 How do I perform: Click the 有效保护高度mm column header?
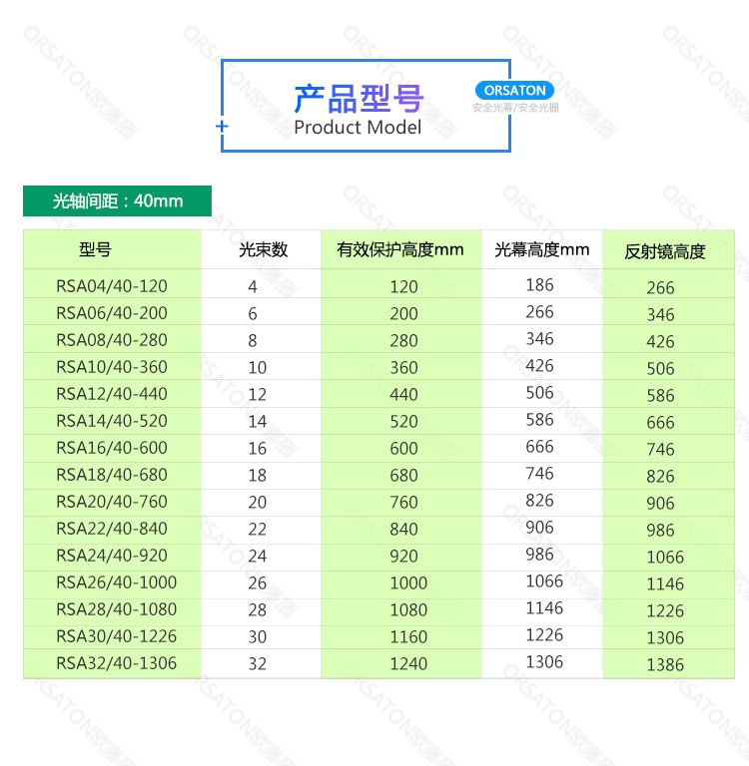(x=400, y=249)
